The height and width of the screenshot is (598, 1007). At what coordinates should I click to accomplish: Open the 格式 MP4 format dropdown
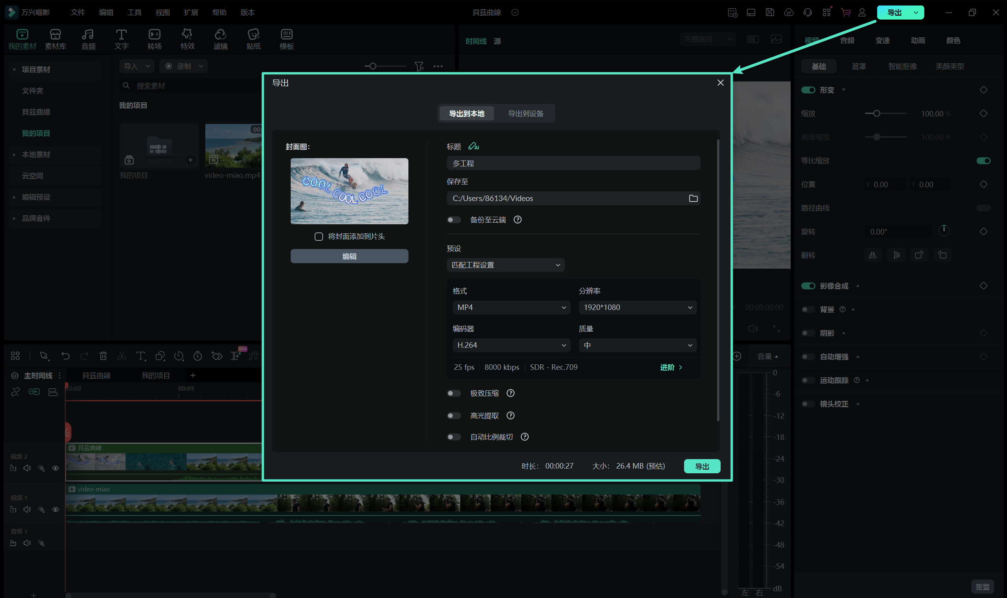click(x=511, y=308)
